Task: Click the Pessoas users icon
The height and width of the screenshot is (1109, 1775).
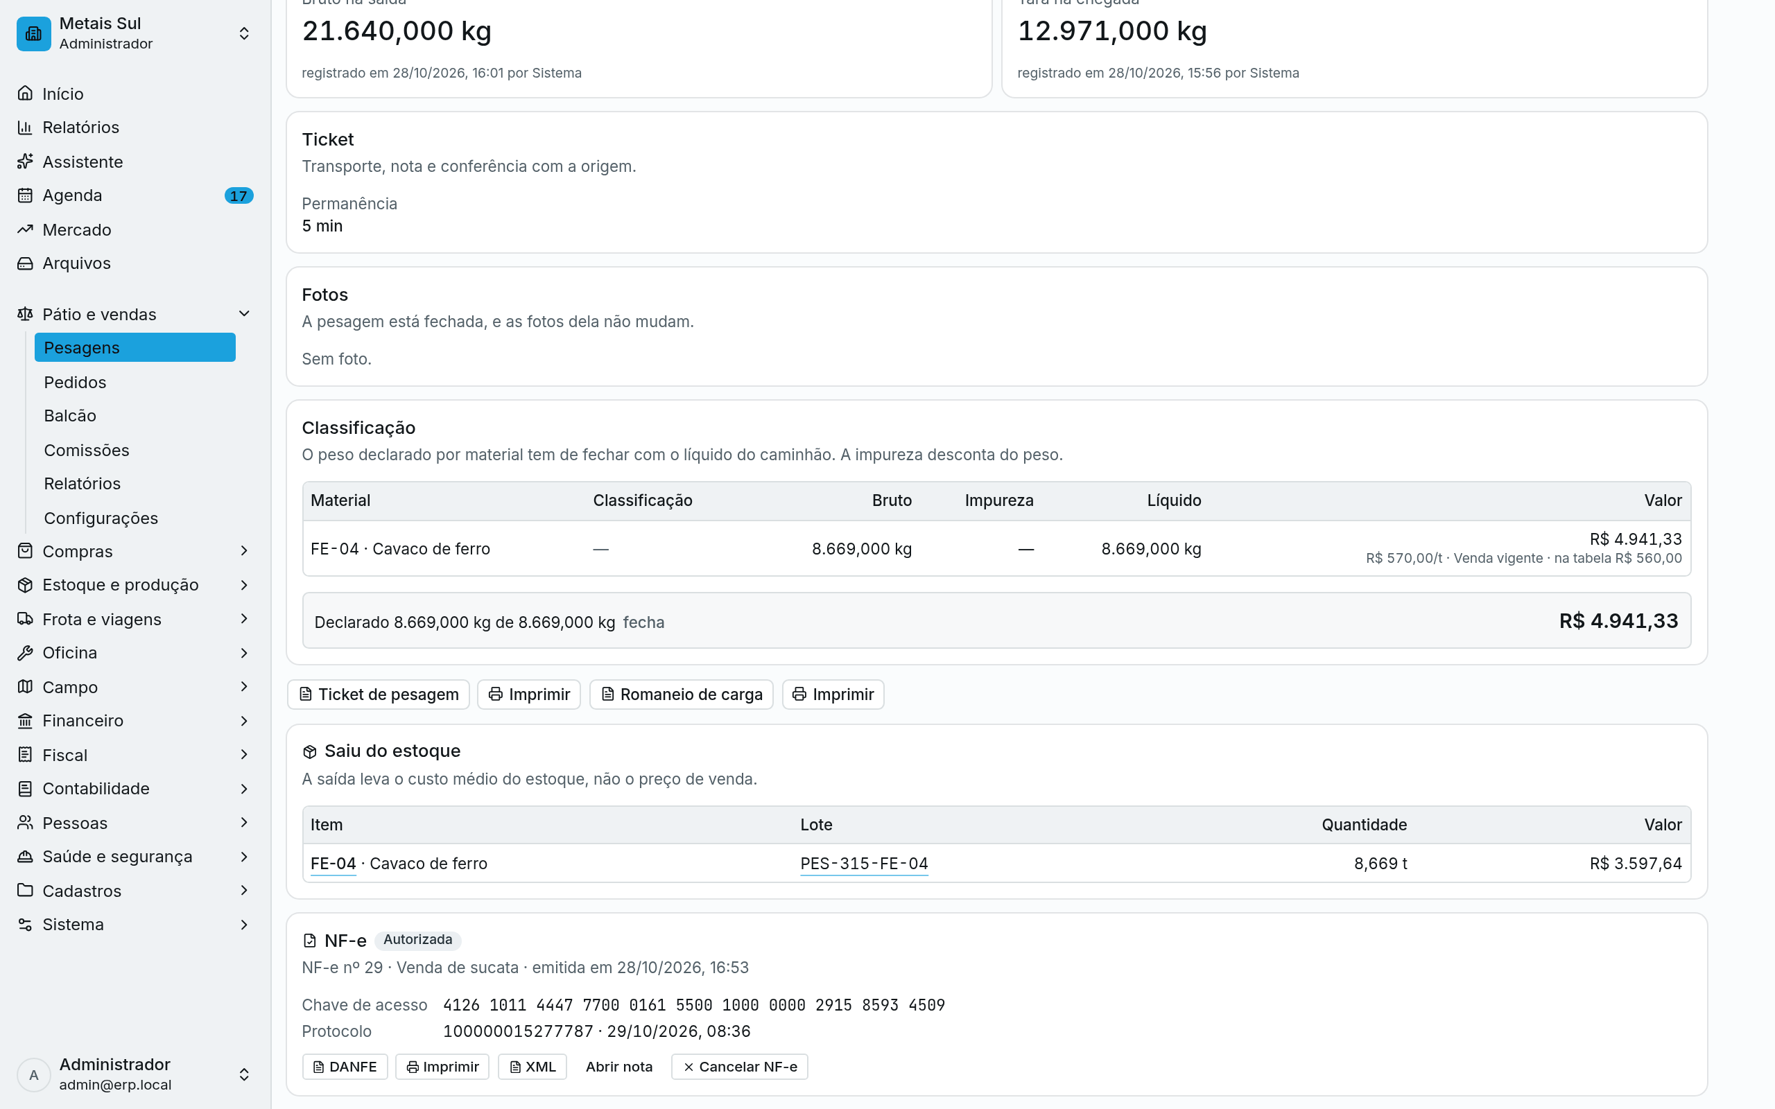Action: pos(25,823)
